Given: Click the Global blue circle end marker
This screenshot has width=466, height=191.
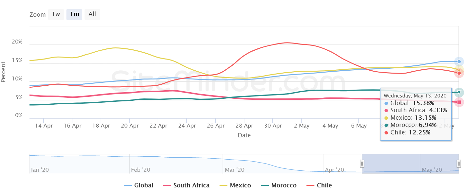Looking at the screenshot, I should (459, 61).
